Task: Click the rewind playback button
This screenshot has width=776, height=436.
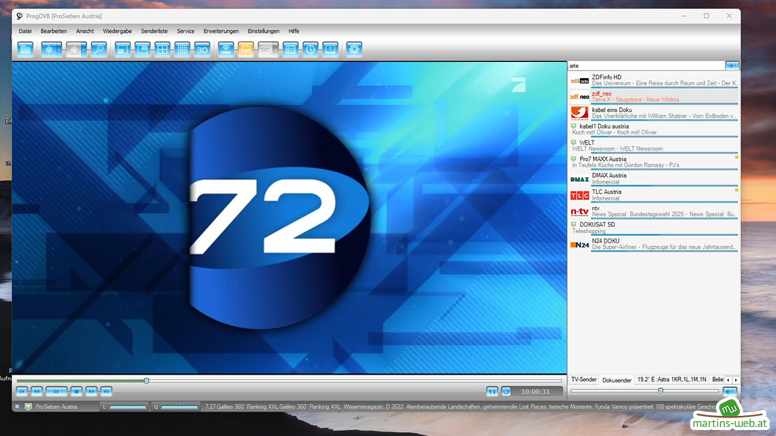Action: (x=37, y=391)
